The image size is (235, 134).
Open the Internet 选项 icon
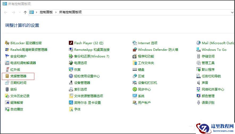135,43
